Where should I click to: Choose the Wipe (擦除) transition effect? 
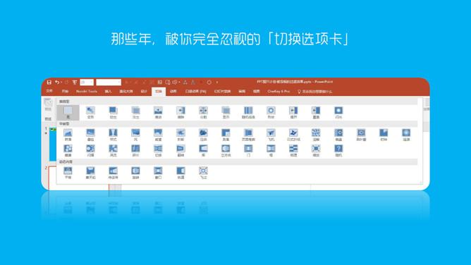click(181, 113)
